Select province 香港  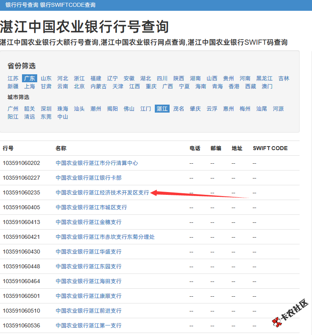point(234,86)
